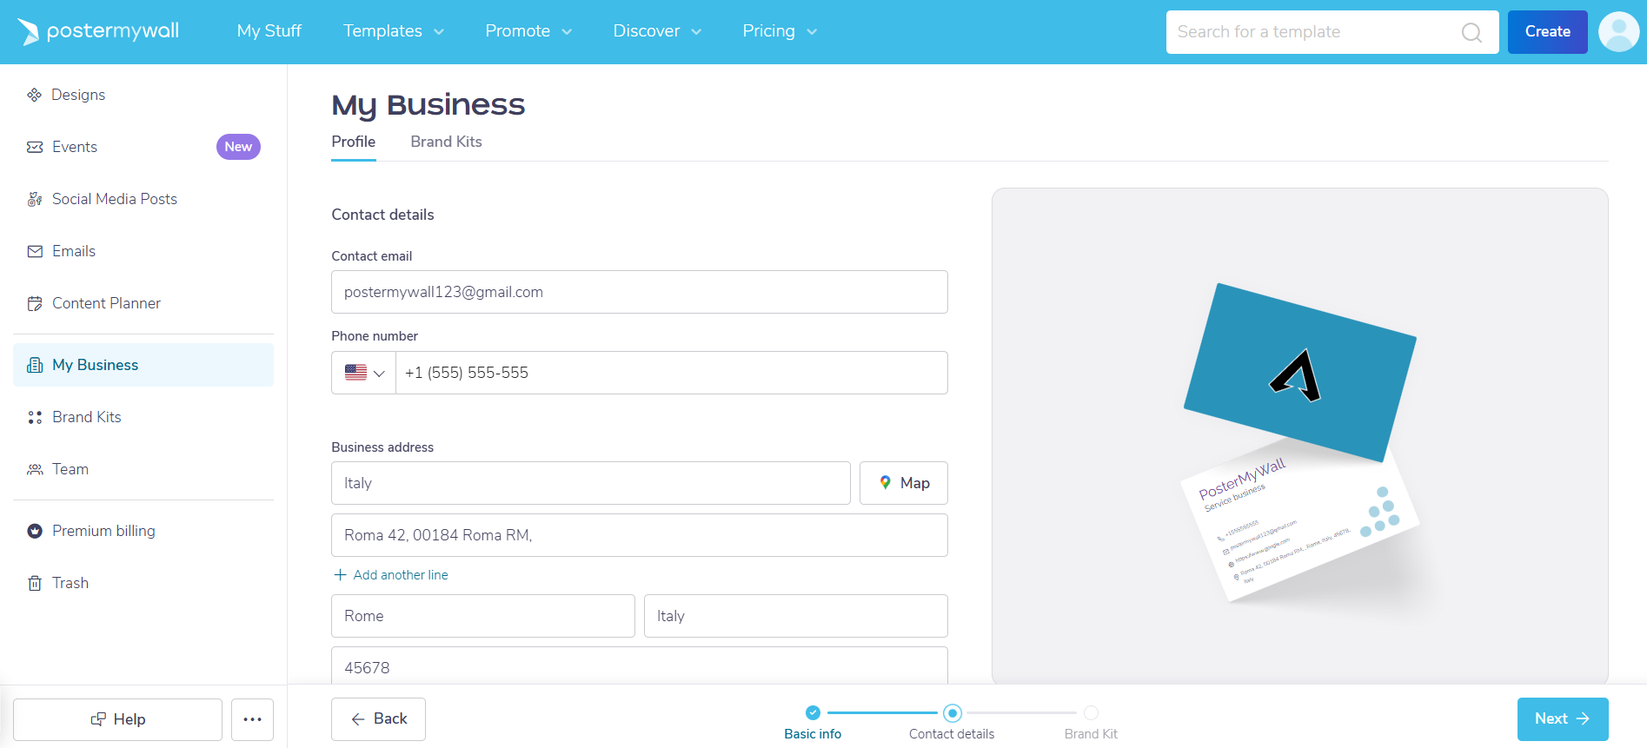Open the more options ellipsis button
Screen dimensions: 1647x748
coord(252,719)
